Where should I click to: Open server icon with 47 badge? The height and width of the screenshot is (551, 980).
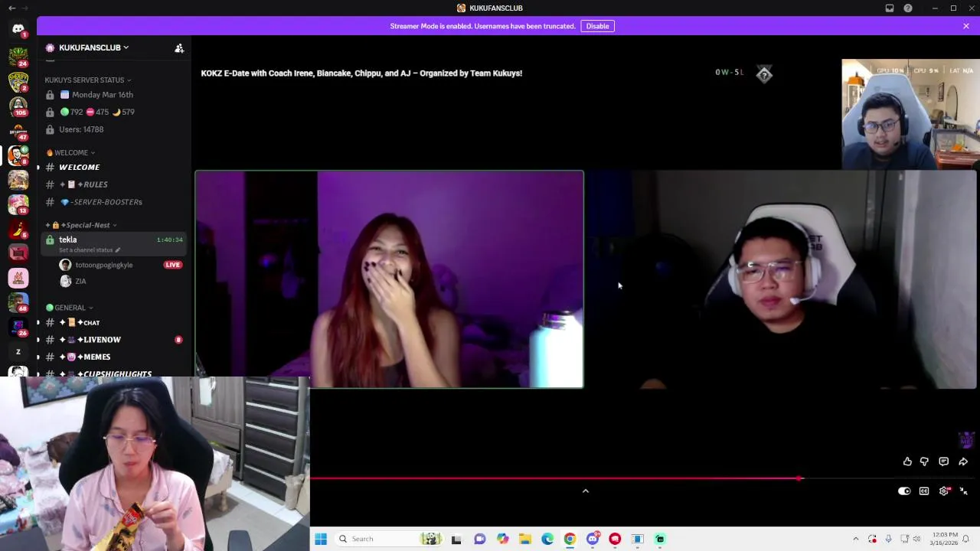pyautogui.click(x=18, y=130)
